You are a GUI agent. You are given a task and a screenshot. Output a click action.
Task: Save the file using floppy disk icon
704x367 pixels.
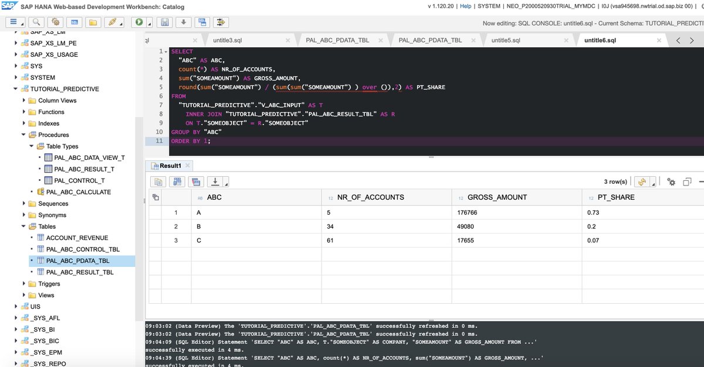click(165, 22)
